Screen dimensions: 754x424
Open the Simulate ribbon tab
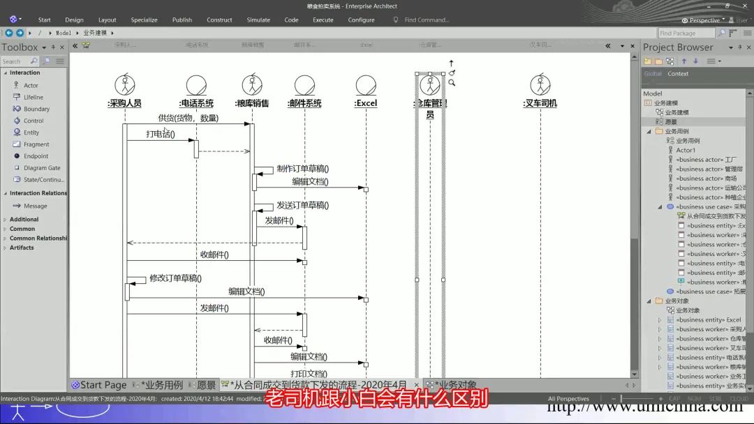258,20
